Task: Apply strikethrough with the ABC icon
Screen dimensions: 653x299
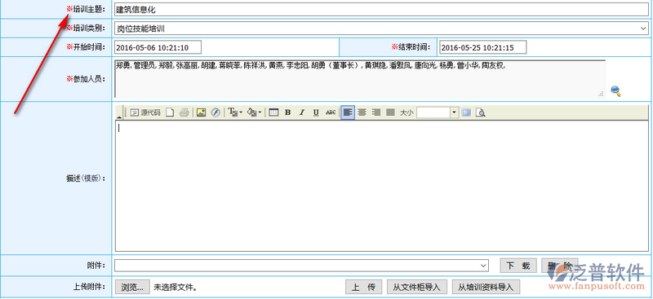Action: click(331, 112)
